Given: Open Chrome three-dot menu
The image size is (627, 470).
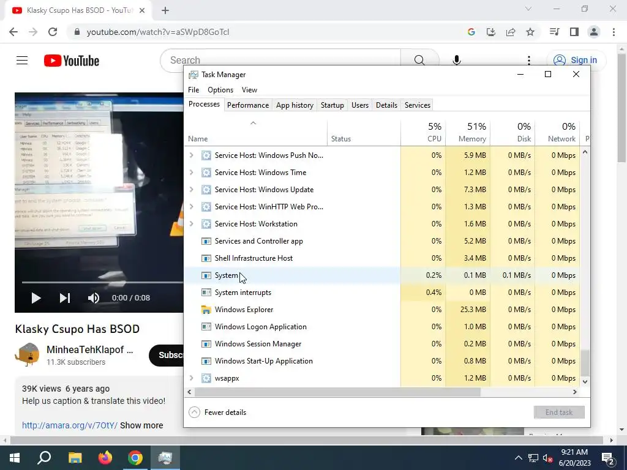Looking at the screenshot, I should coord(614,32).
